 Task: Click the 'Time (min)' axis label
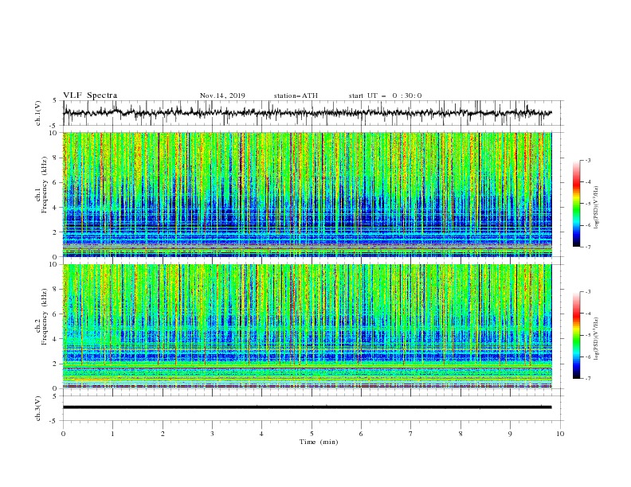pos(319,442)
